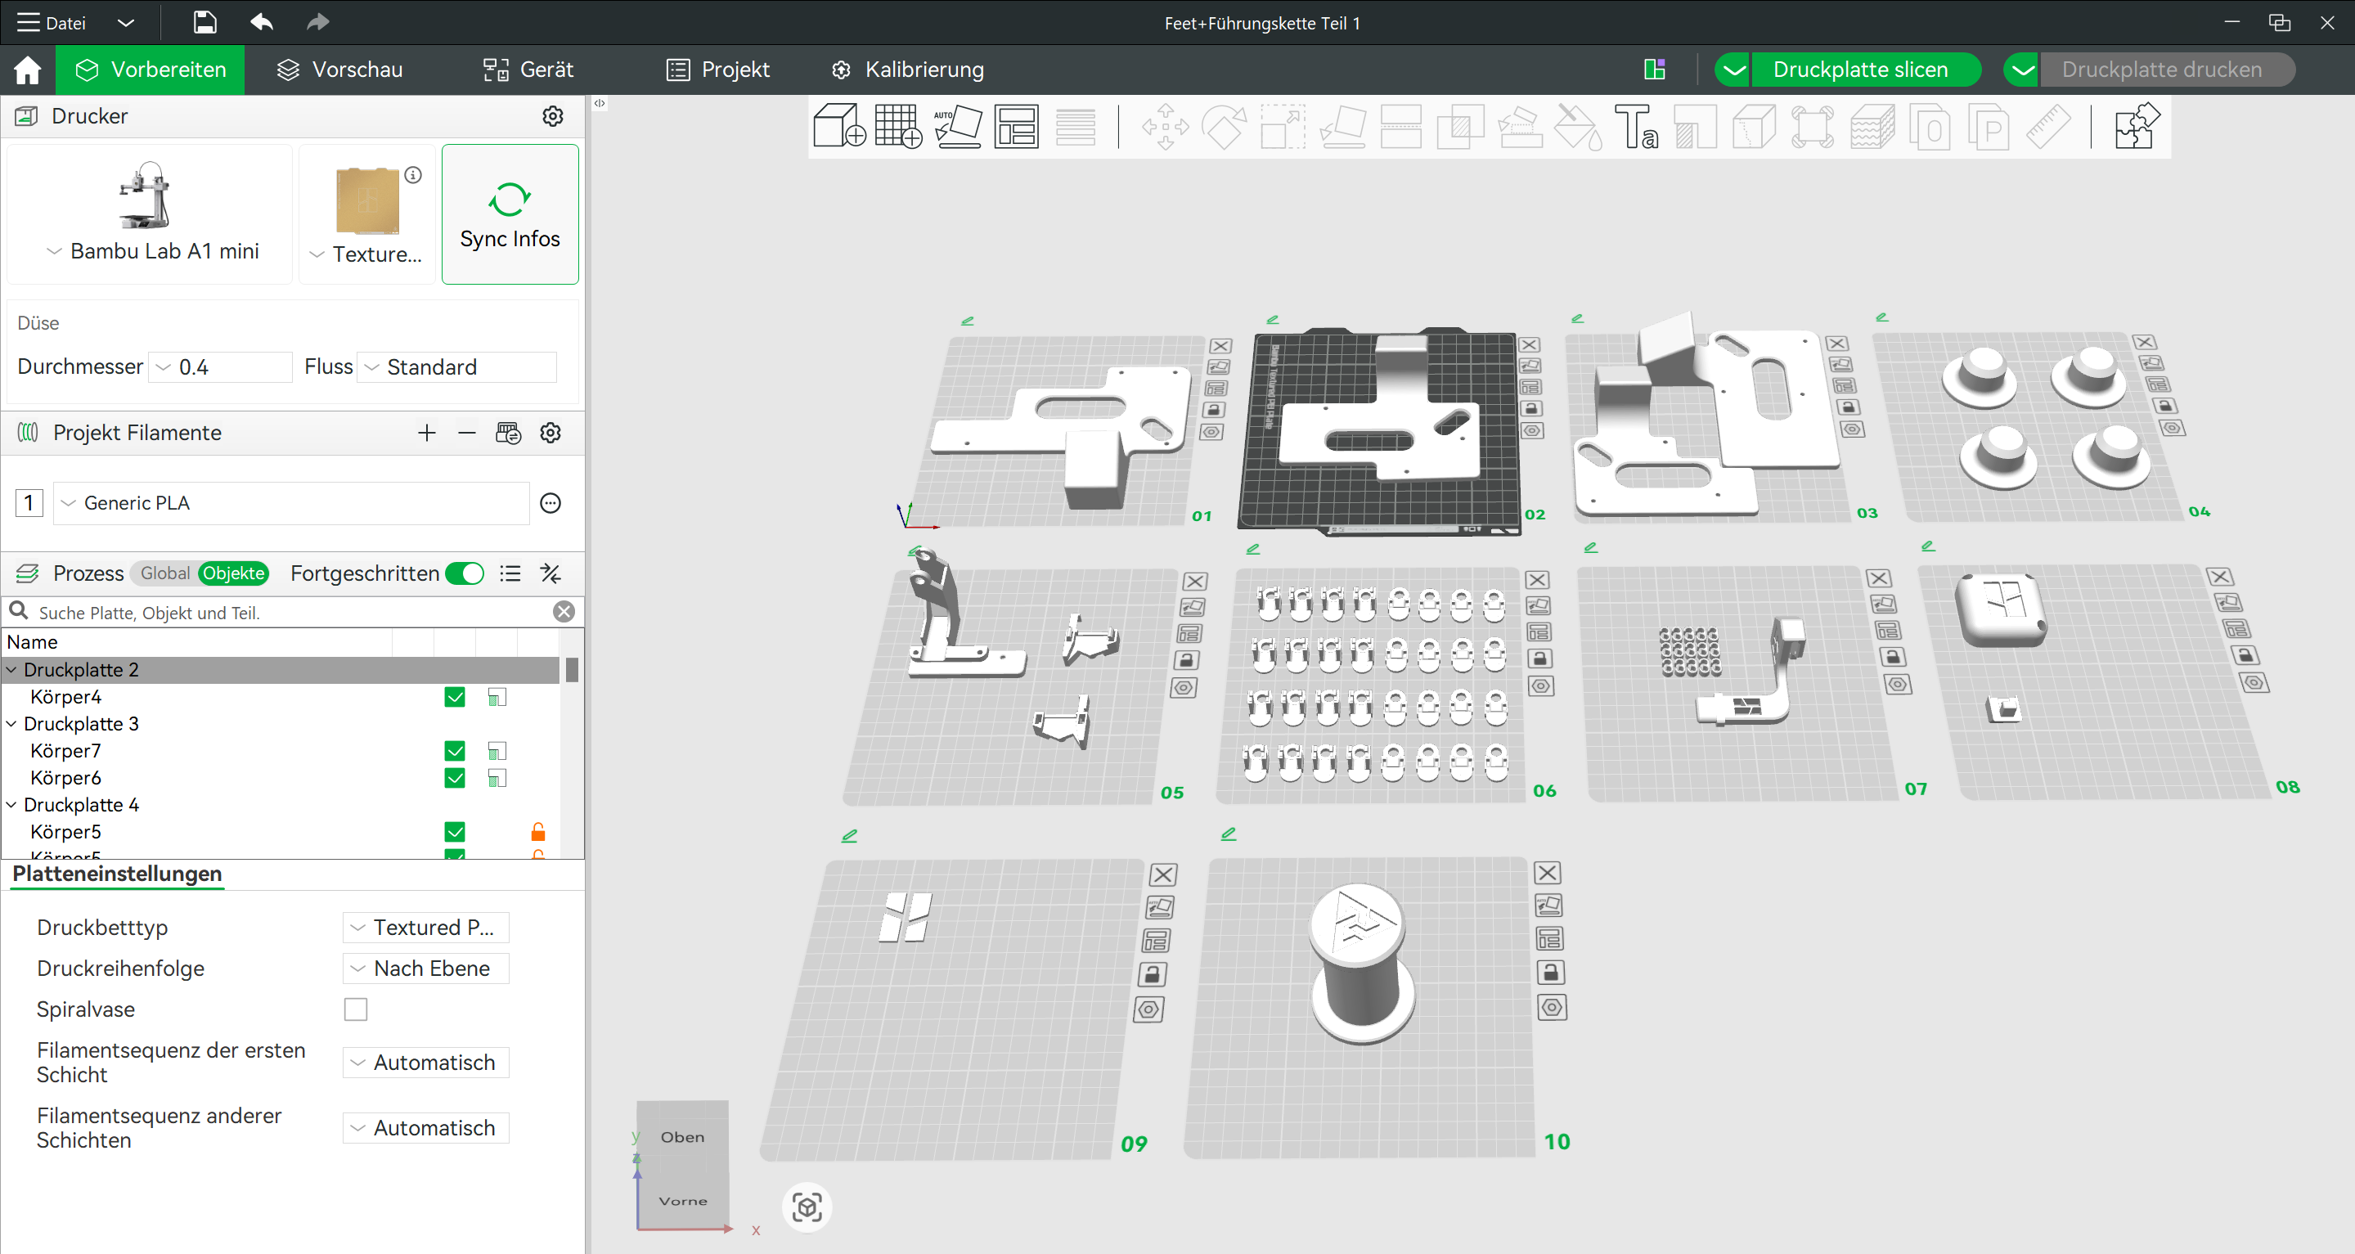Open the Assembly view puzzle icon
The image size is (2355, 1254).
[x=2136, y=126]
